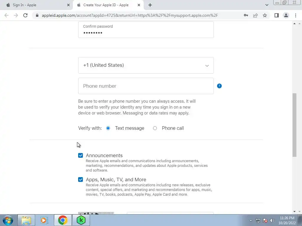Open the taskbar clock and date
The width and height of the screenshot is (302, 226).
coord(287,220)
